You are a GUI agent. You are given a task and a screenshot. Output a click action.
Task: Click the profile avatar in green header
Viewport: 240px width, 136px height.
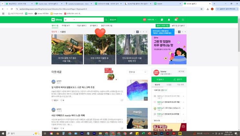(x=144, y=20)
